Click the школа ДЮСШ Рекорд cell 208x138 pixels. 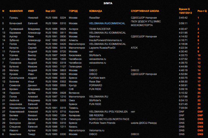click(144, 123)
